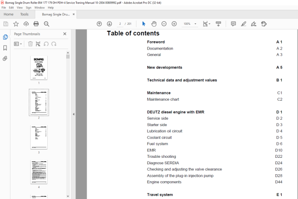Click the Coolant circuit entry
The image size is (298, 199).
coord(159,137)
